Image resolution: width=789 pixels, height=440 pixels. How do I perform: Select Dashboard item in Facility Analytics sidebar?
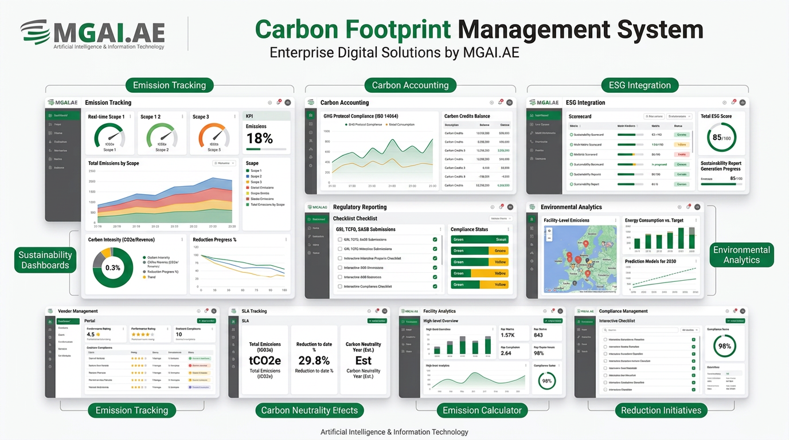pos(409,322)
